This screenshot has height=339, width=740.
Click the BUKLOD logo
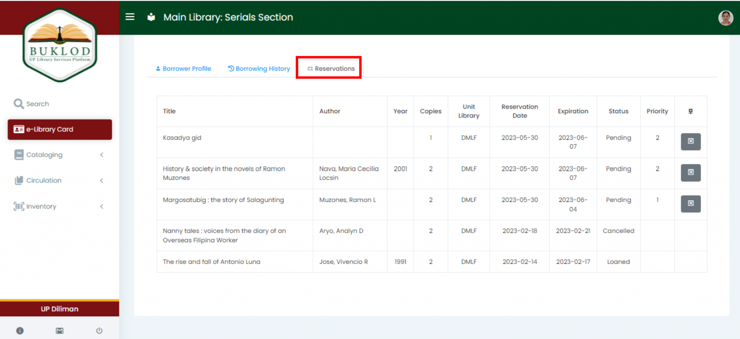(59, 45)
